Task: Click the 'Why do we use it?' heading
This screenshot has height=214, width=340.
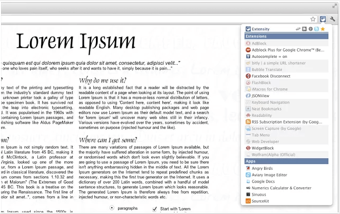Action: click(102, 80)
